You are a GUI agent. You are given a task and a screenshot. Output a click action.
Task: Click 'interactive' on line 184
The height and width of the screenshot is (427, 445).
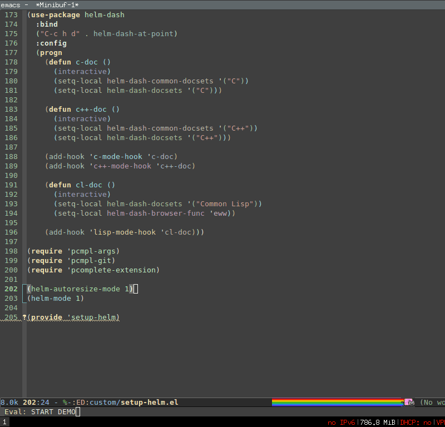[x=82, y=119]
